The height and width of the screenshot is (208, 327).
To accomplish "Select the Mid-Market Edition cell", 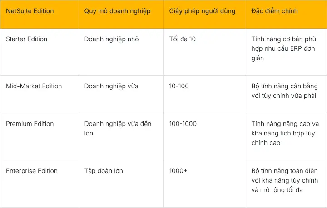I will pos(34,86).
